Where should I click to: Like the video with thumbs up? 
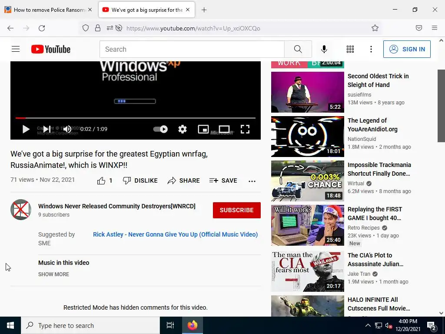(101, 180)
